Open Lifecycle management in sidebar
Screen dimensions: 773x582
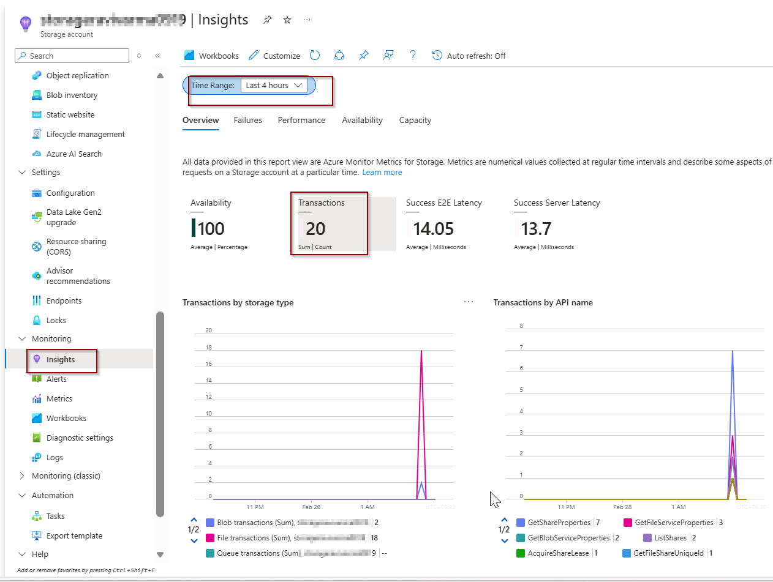[86, 135]
